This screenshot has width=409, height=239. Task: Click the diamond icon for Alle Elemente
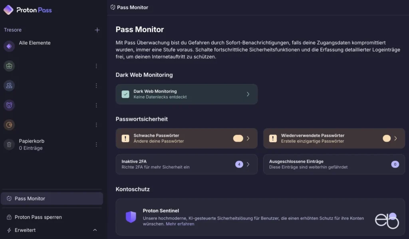coord(9,46)
